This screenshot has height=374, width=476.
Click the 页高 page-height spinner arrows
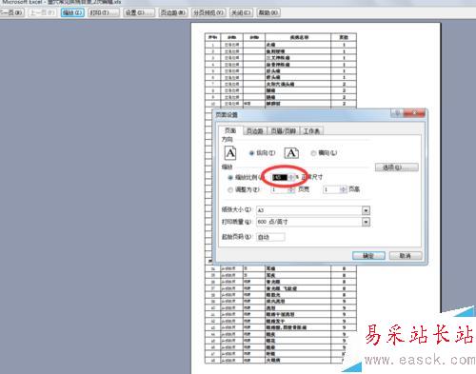point(343,189)
